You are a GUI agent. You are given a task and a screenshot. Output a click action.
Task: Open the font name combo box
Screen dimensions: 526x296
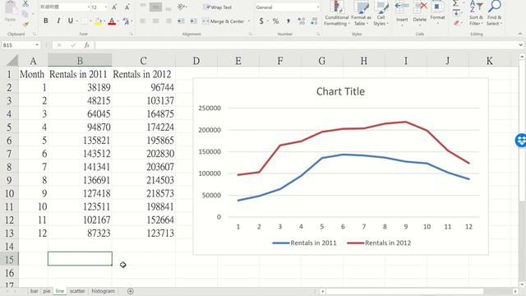[x=65, y=7]
